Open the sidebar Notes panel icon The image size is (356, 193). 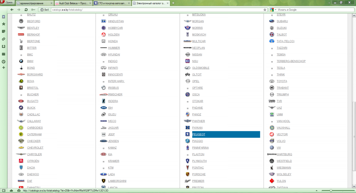click(x=4, y=31)
